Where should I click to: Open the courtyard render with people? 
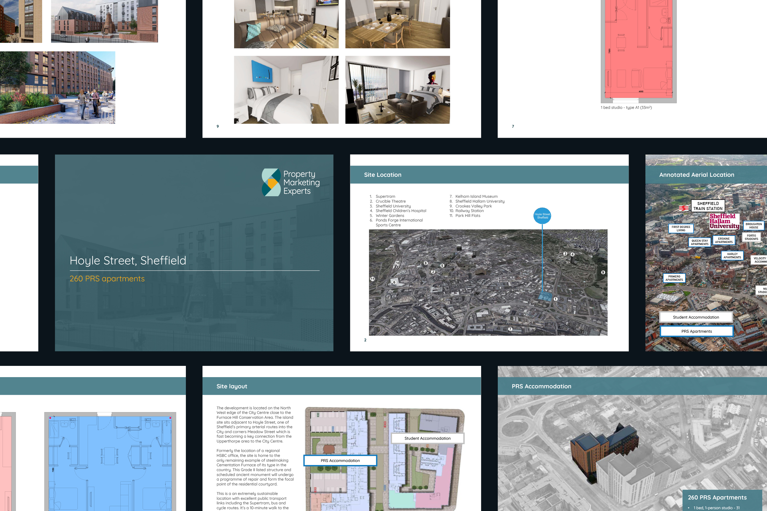(57, 87)
